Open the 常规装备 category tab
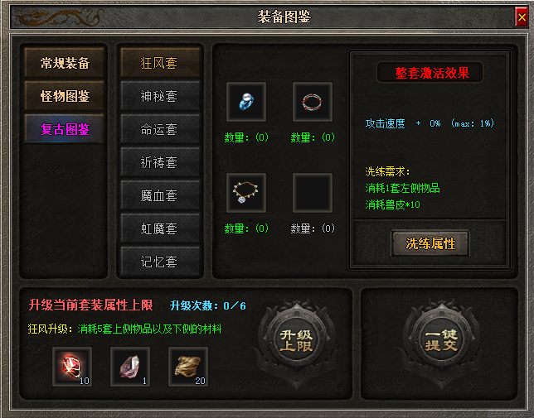The width and height of the screenshot is (534, 418). [x=65, y=63]
